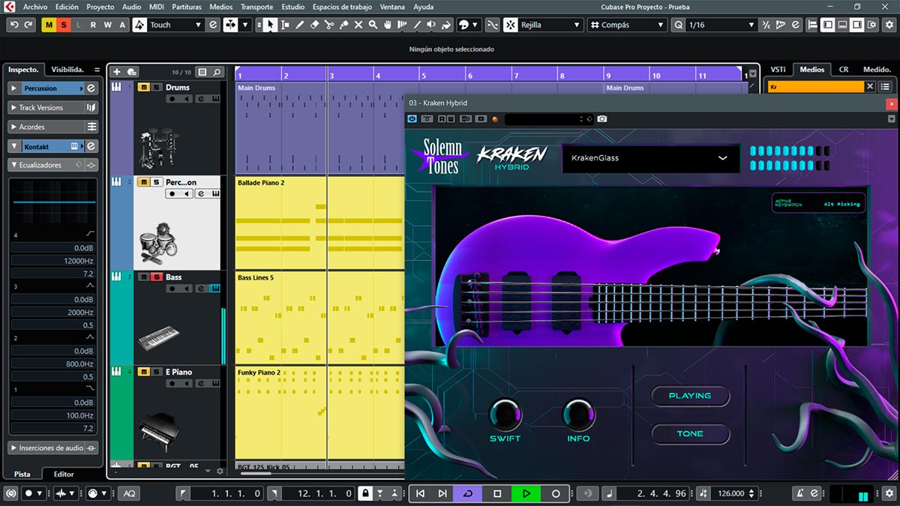This screenshot has height=506, width=900.
Task: Open Edit Instrument for Kontakt in Inspector
Action: (91, 146)
